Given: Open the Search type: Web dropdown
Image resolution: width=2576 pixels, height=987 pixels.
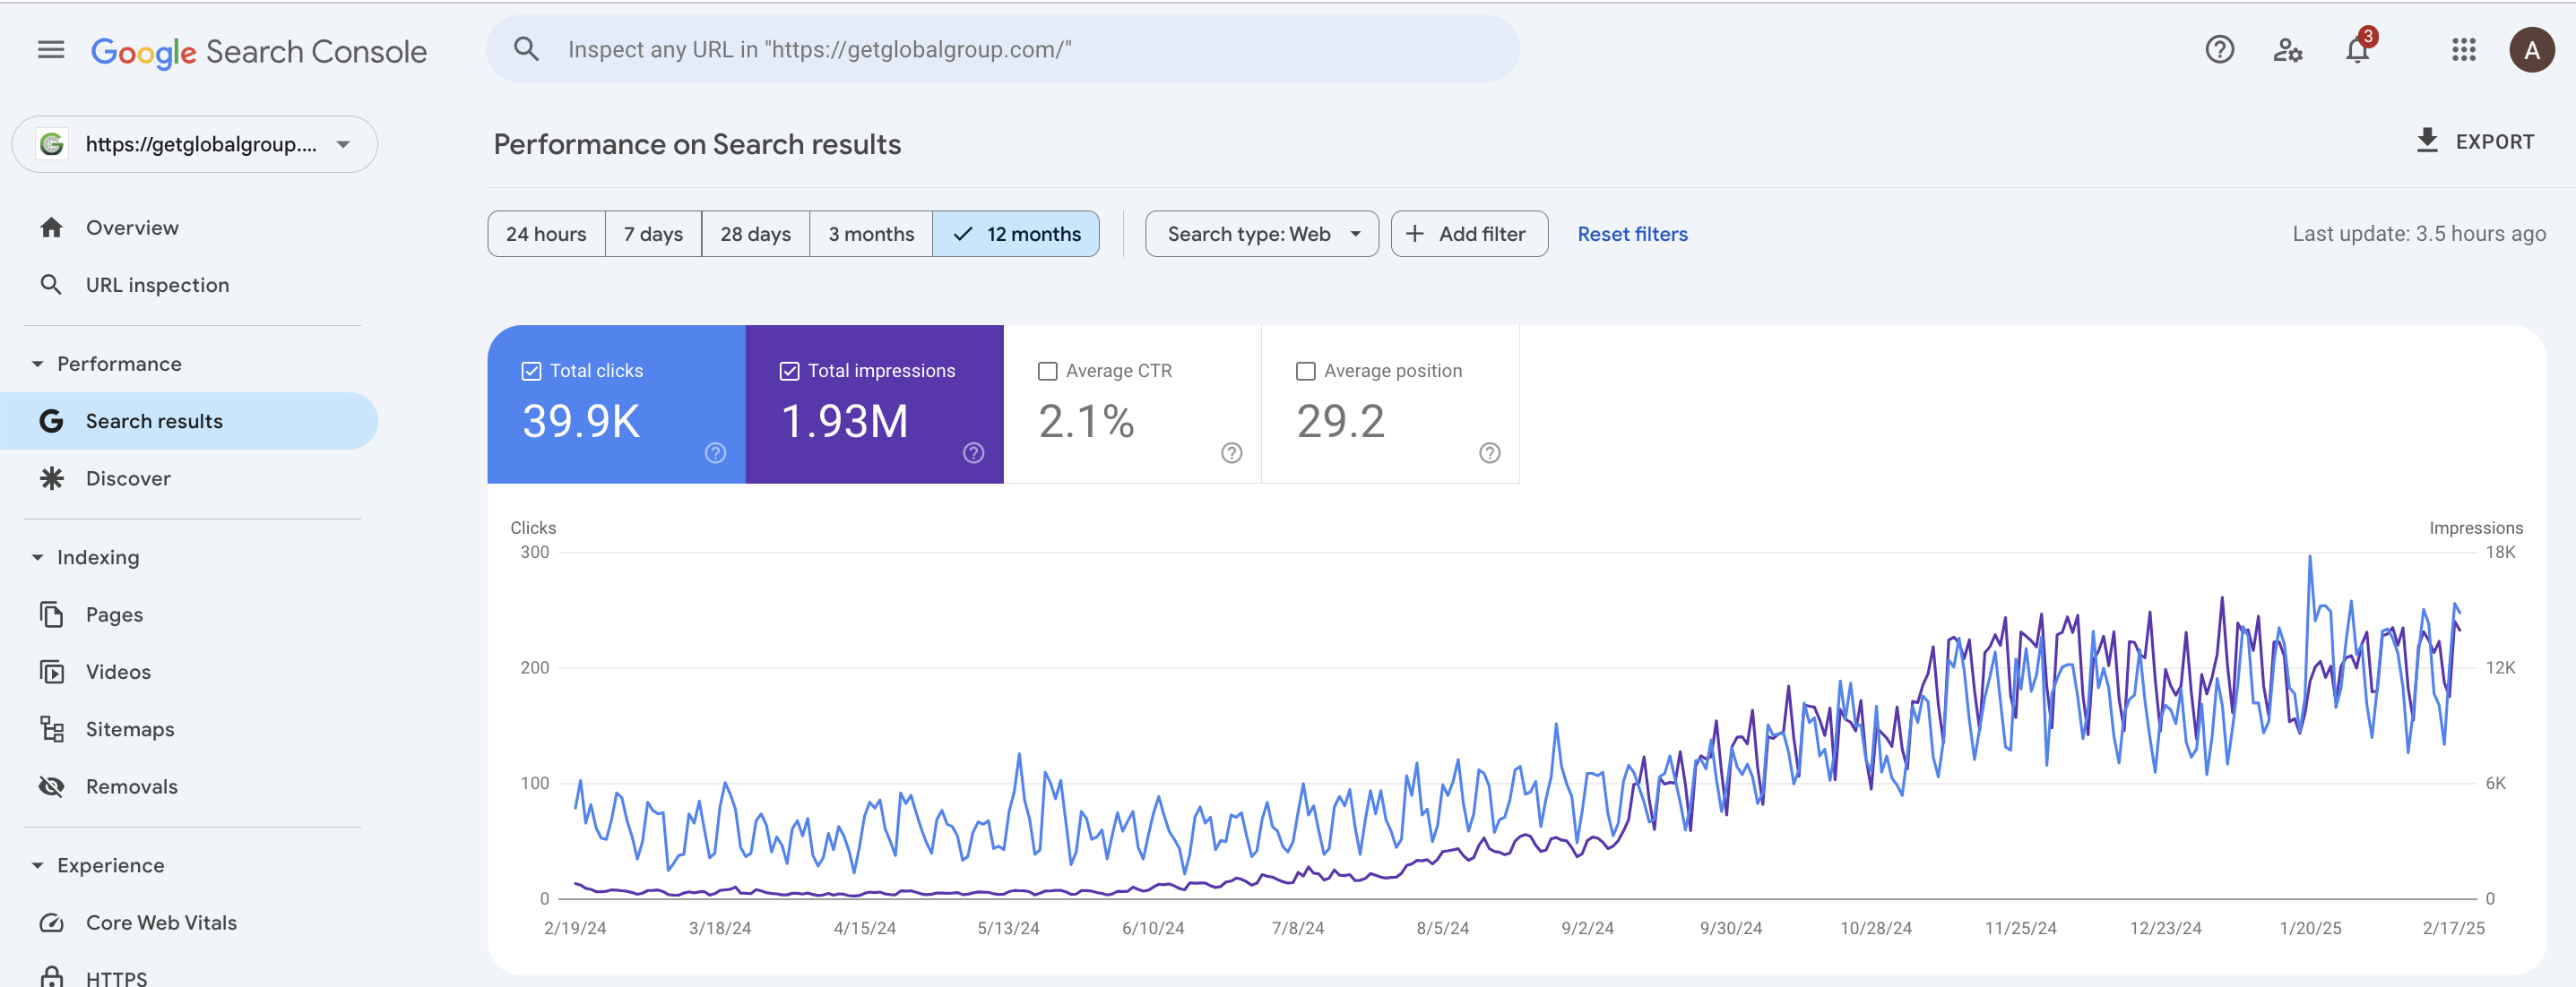Looking at the screenshot, I should (x=1261, y=234).
